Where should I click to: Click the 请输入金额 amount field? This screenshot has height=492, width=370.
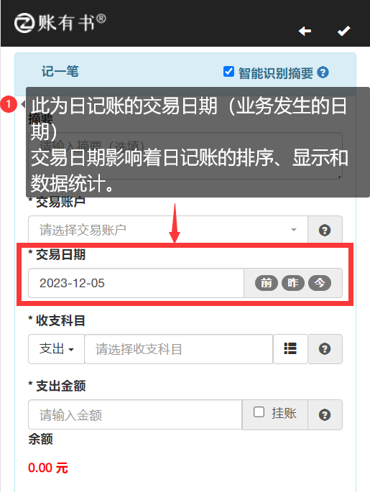click(x=135, y=415)
